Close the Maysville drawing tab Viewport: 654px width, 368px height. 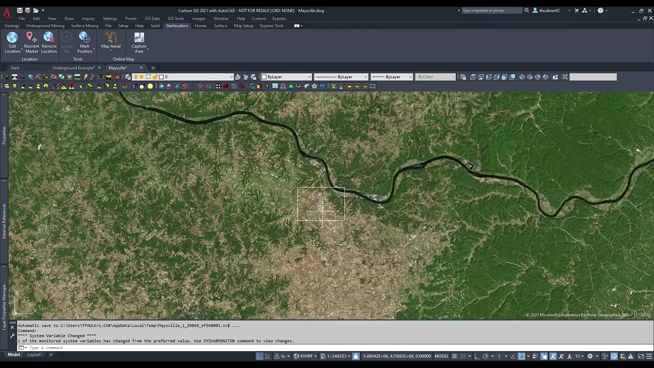pos(141,68)
